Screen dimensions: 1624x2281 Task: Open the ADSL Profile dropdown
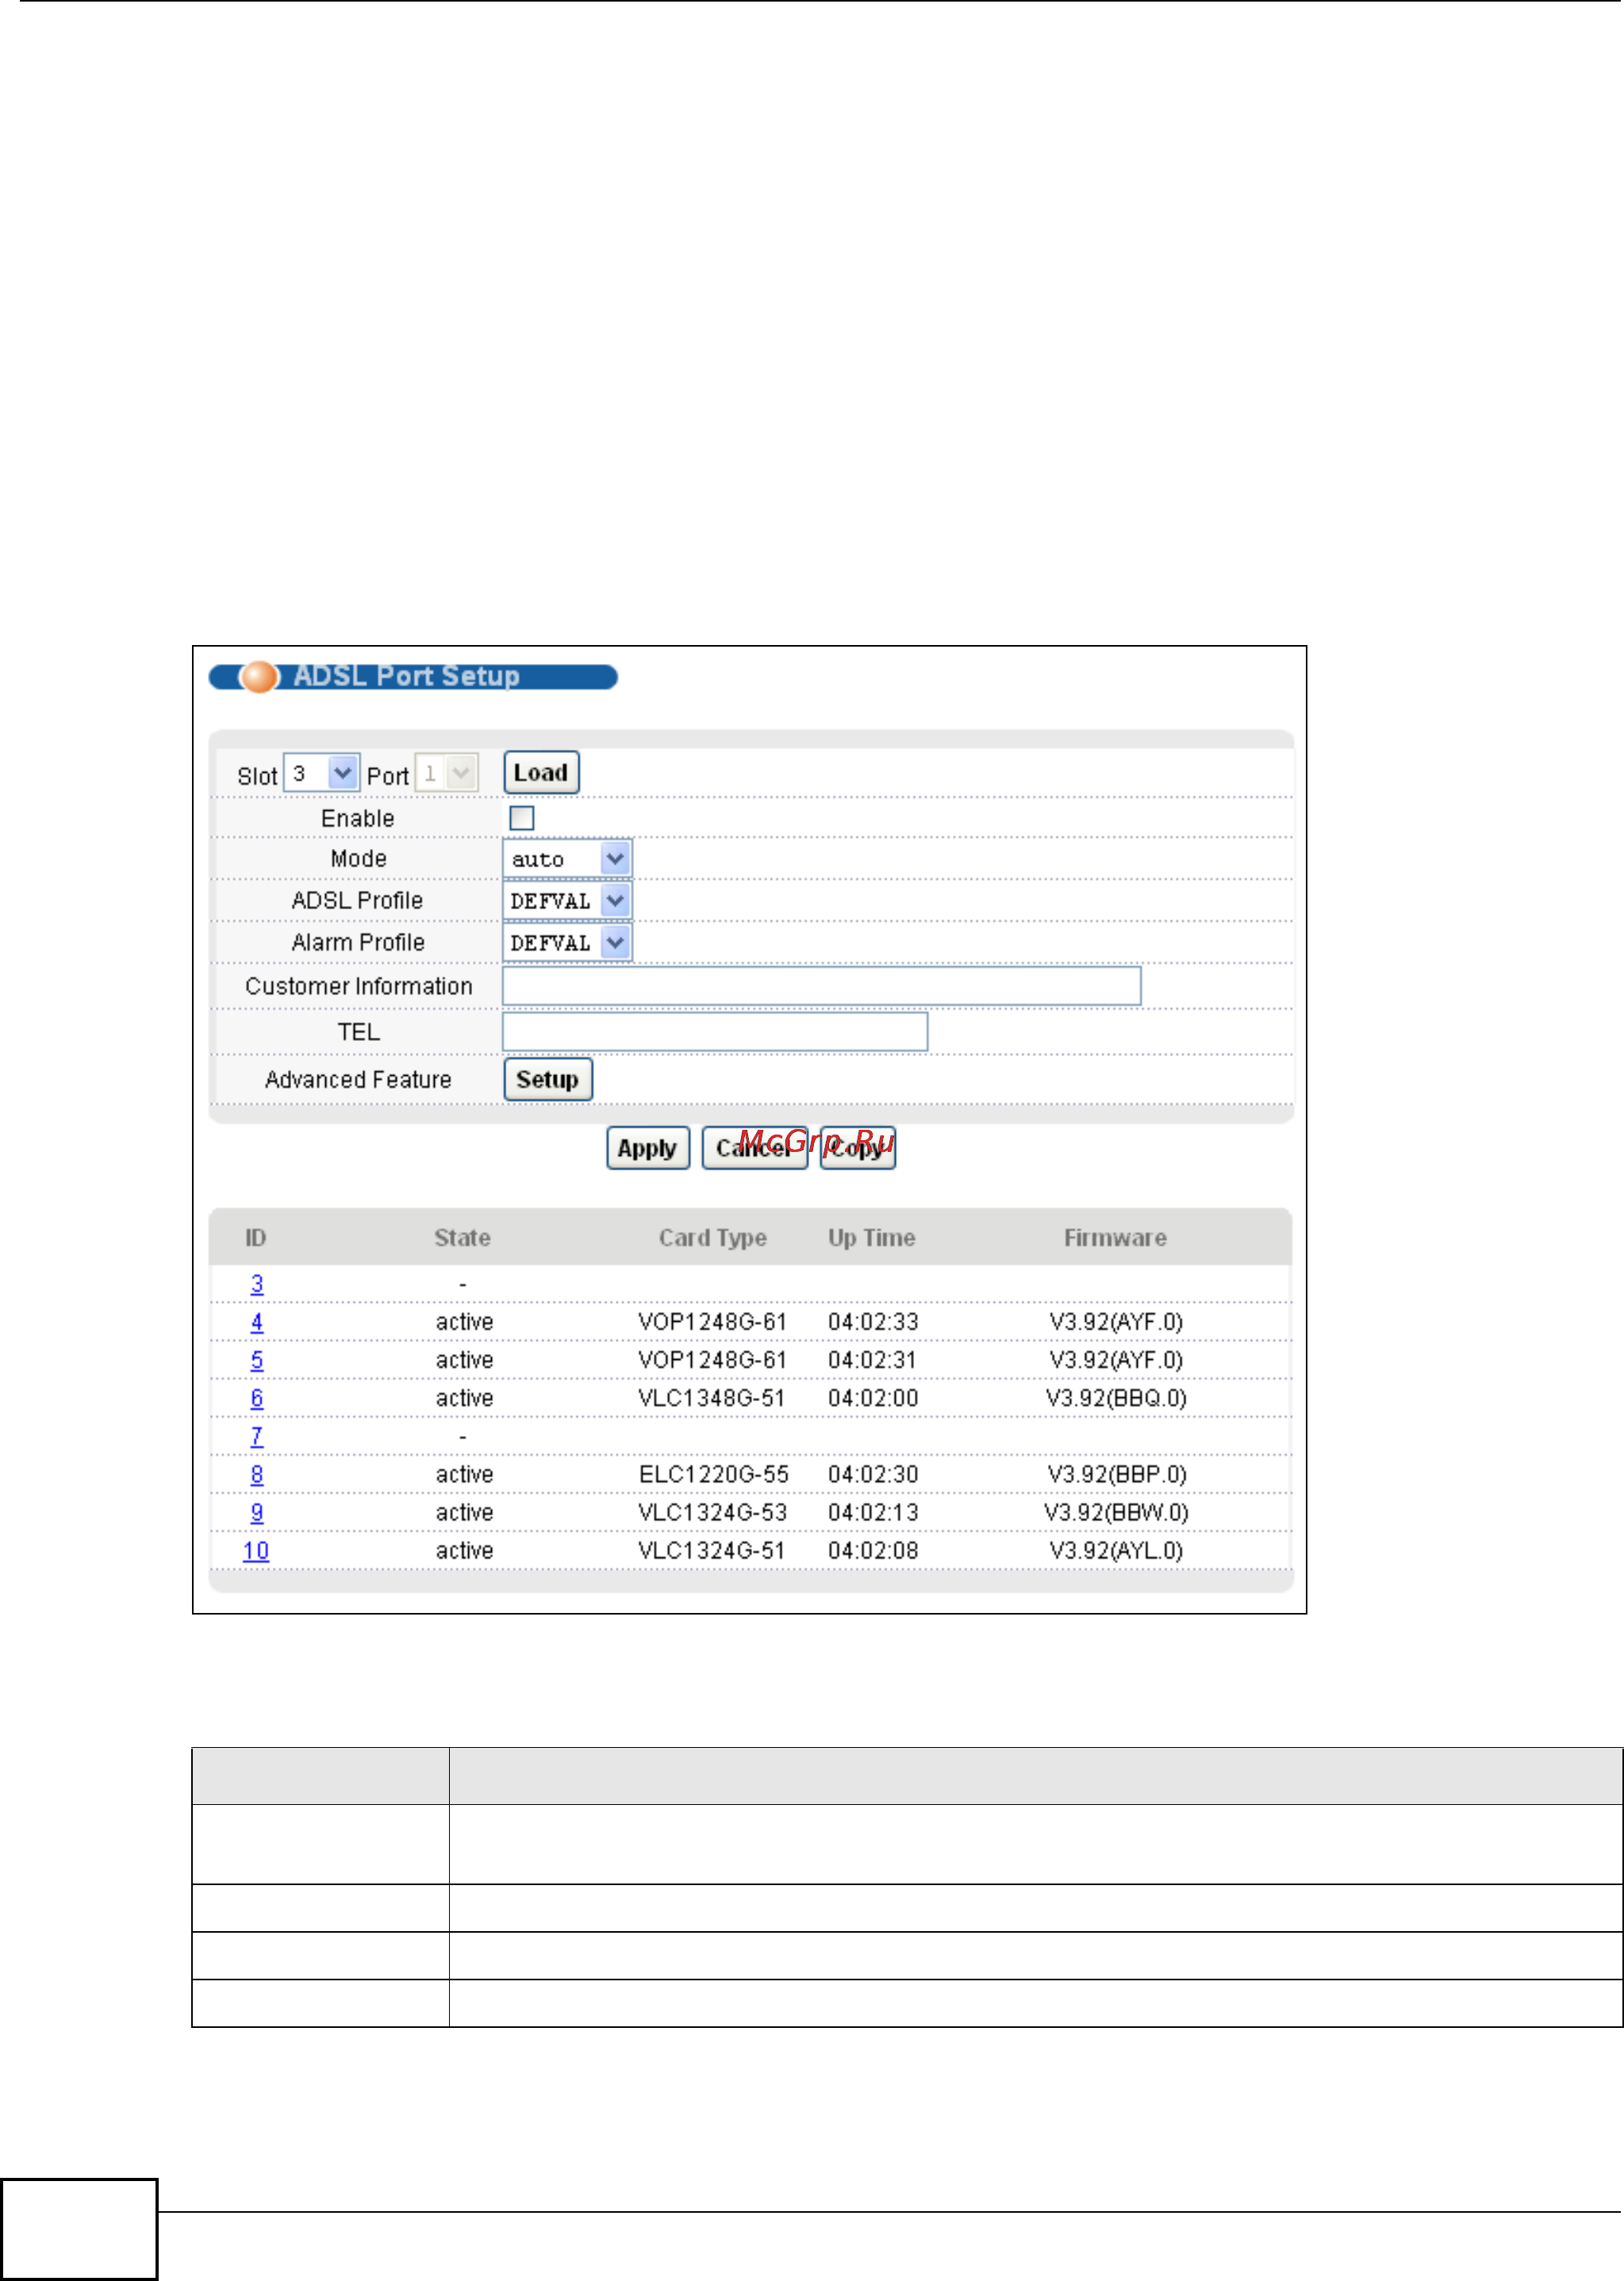567,901
